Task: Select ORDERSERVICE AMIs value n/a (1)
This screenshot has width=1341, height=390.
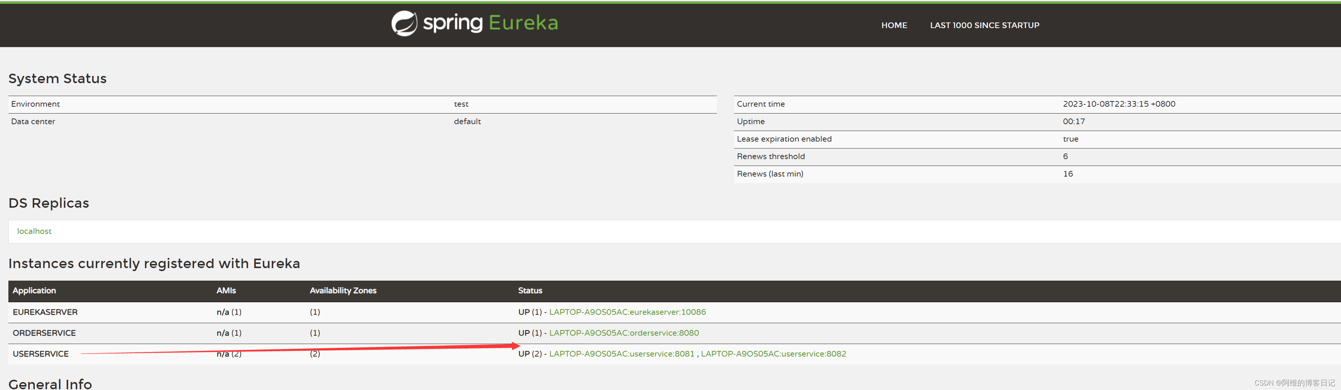Action: [229, 333]
